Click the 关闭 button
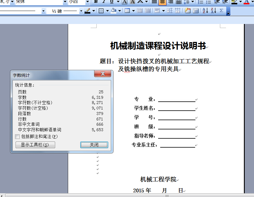 click(94, 145)
